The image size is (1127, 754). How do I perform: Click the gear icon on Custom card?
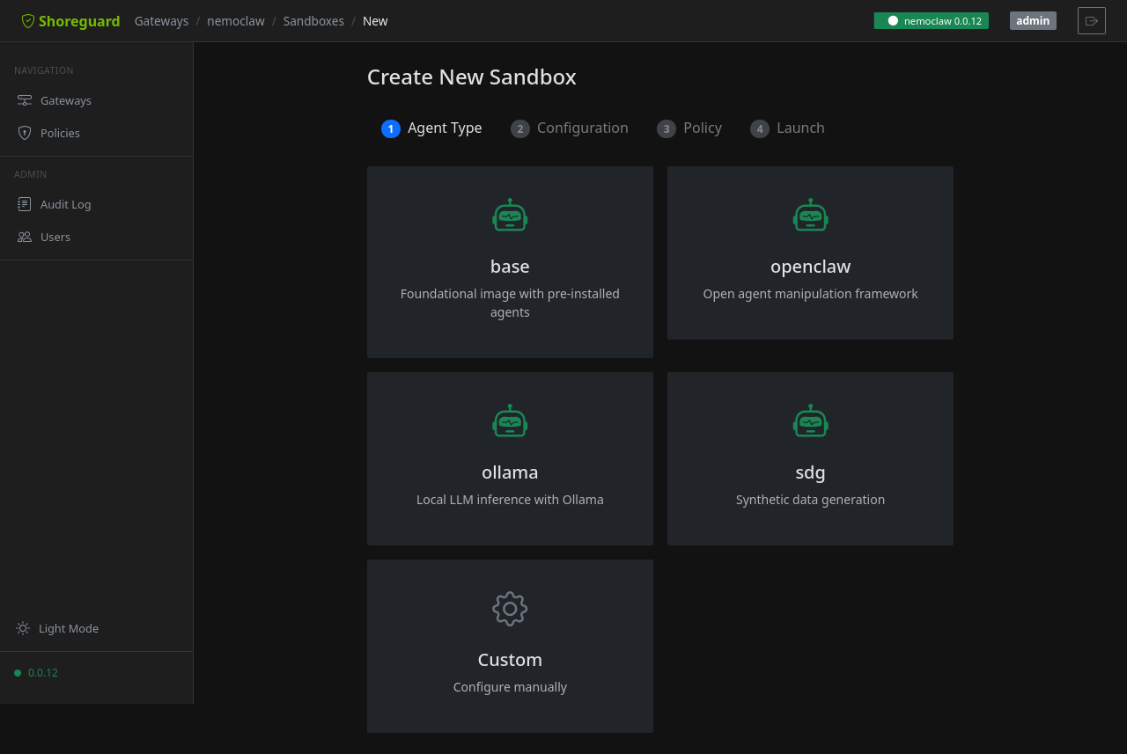coord(510,609)
